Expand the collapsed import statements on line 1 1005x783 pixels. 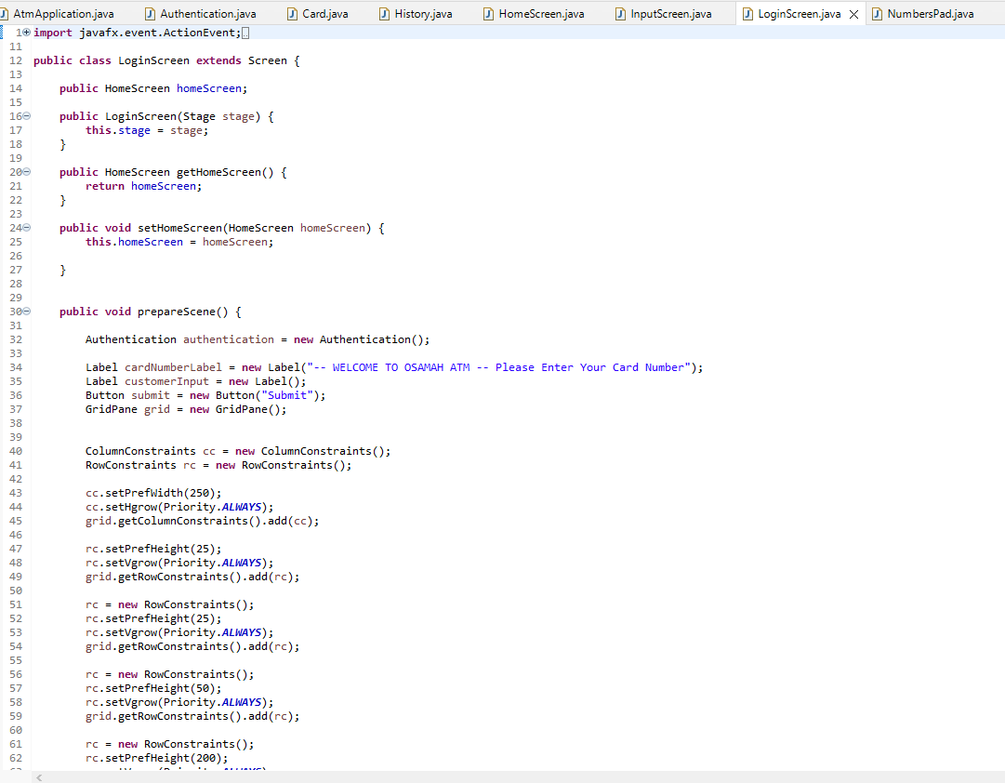25,32
